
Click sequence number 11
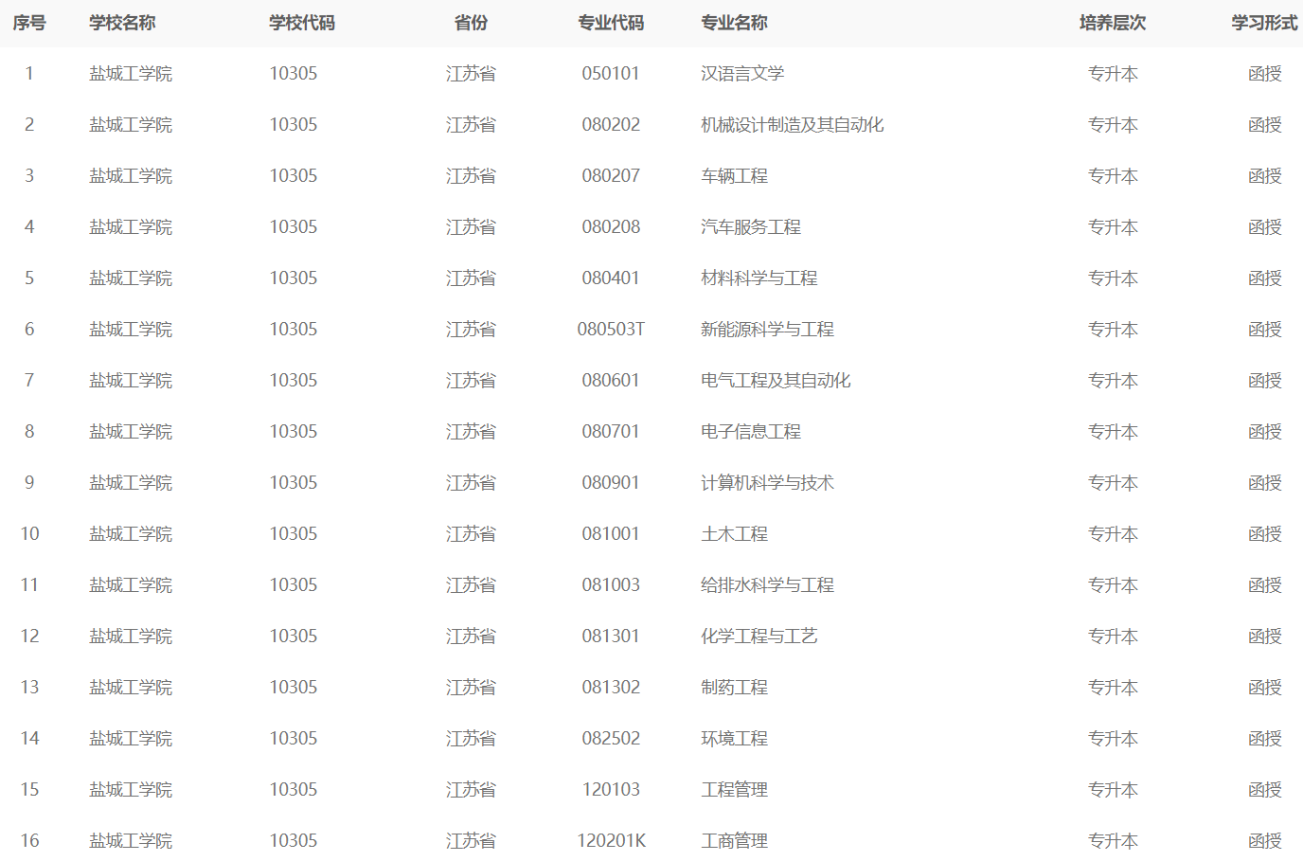[x=29, y=585]
